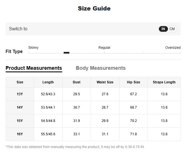
Task: Click waist value 28.7
Action: [105, 107]
